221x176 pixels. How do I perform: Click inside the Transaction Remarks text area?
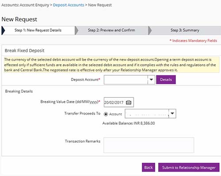(149, 145)
